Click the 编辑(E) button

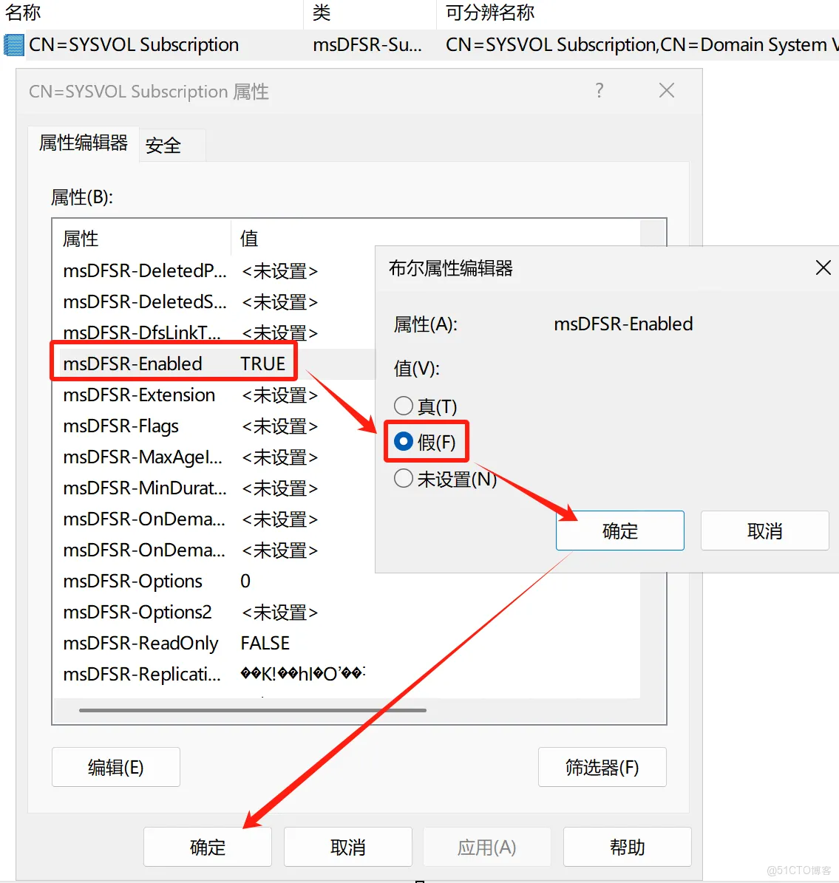point(115,767)
